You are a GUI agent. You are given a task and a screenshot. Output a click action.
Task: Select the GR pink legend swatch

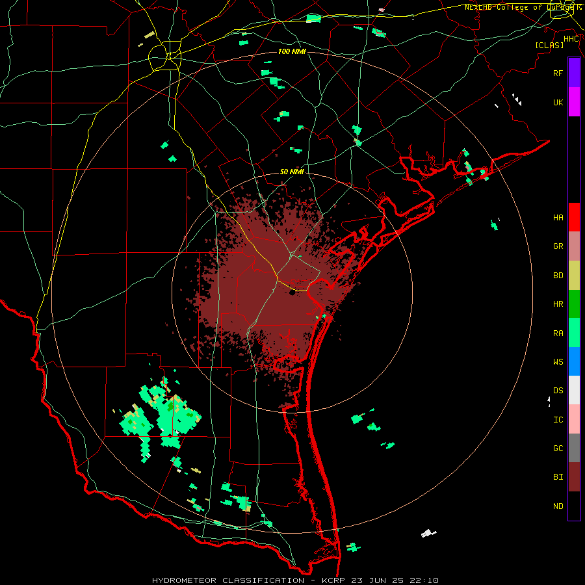pyautogui.click(x=574, y=246)
